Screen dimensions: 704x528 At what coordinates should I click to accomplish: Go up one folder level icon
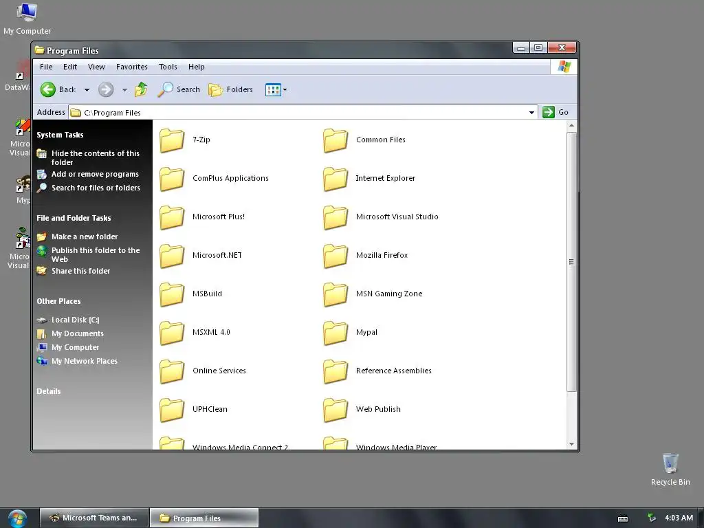pyautogui.click(x=141, y=89)
